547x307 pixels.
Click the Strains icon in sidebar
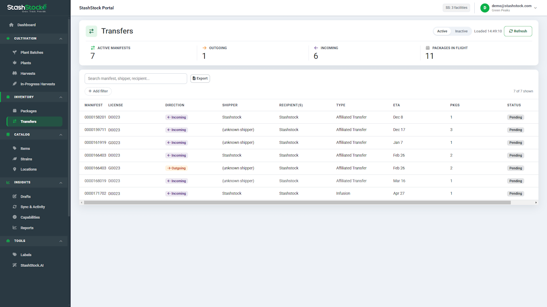15,159
